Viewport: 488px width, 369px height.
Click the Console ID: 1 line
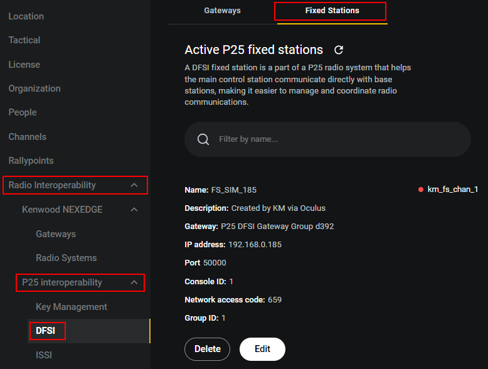[x=209, y=282]
